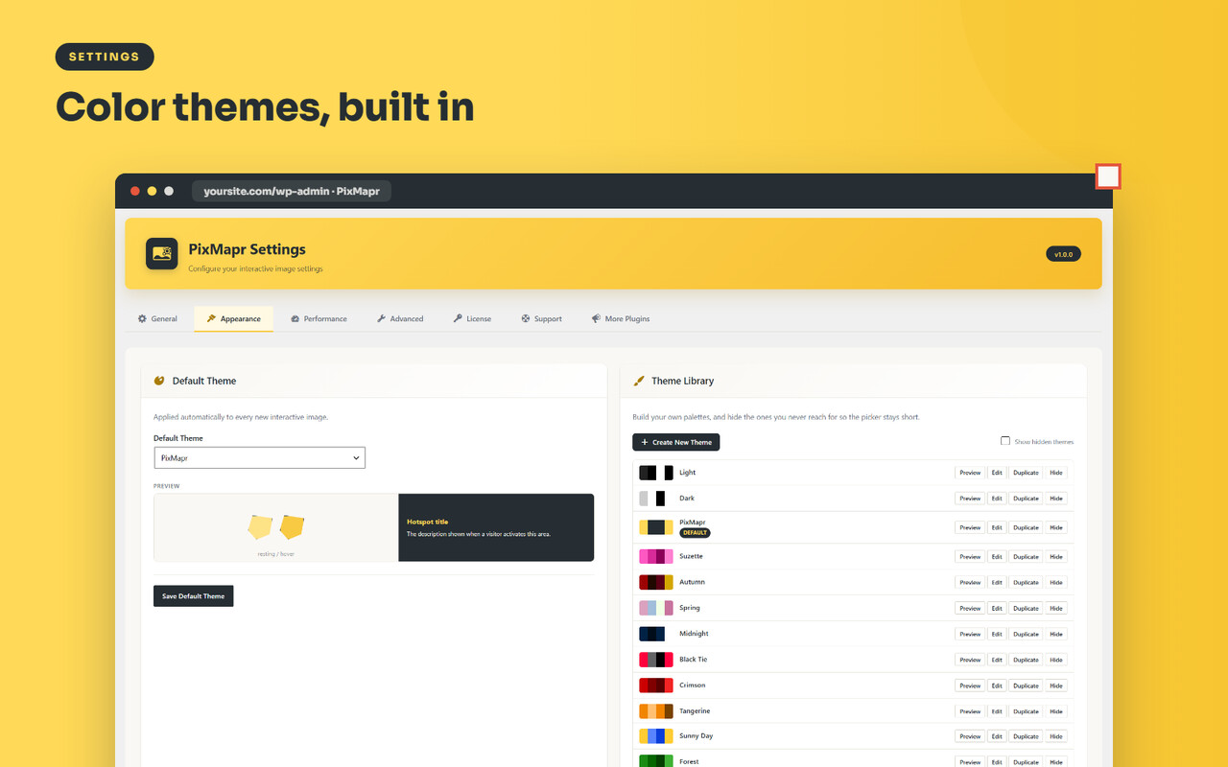The image size is (1228, 767).
Task: Click the "Black Tie" theme name
Action: click(x=694, y=660)
